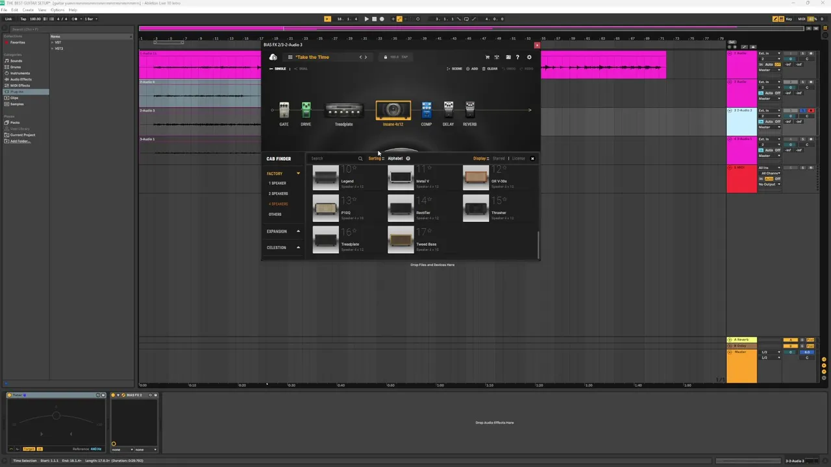Click the SCENE button

pos(454,69)
